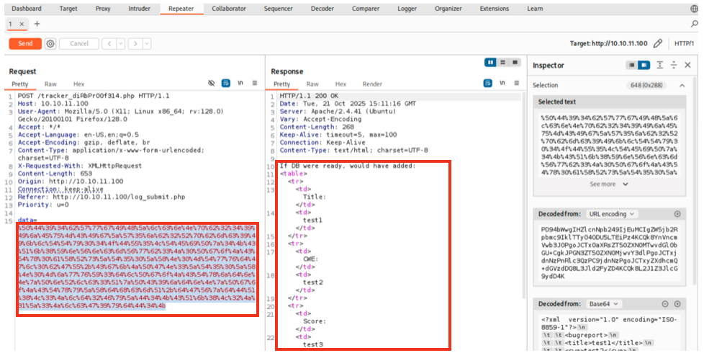Screen dimensions: 704x358
Task: Open the Organizer tab
Action: coord(448,9)
